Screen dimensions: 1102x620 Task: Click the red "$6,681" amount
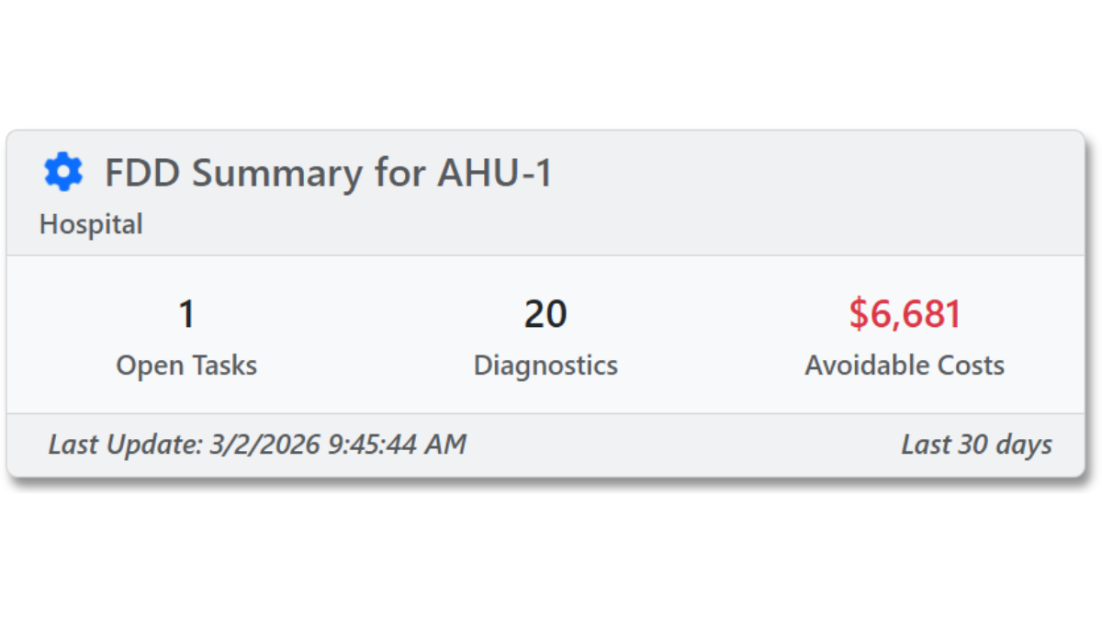pyautogui.click(x=905, y=314)
